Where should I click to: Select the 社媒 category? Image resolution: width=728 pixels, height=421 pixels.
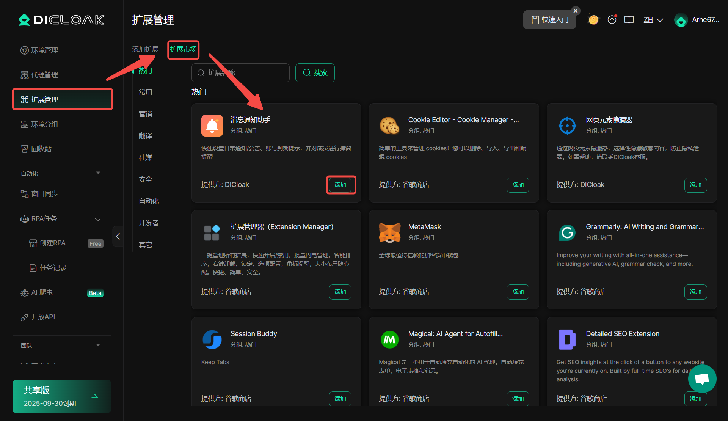(145, 157)
